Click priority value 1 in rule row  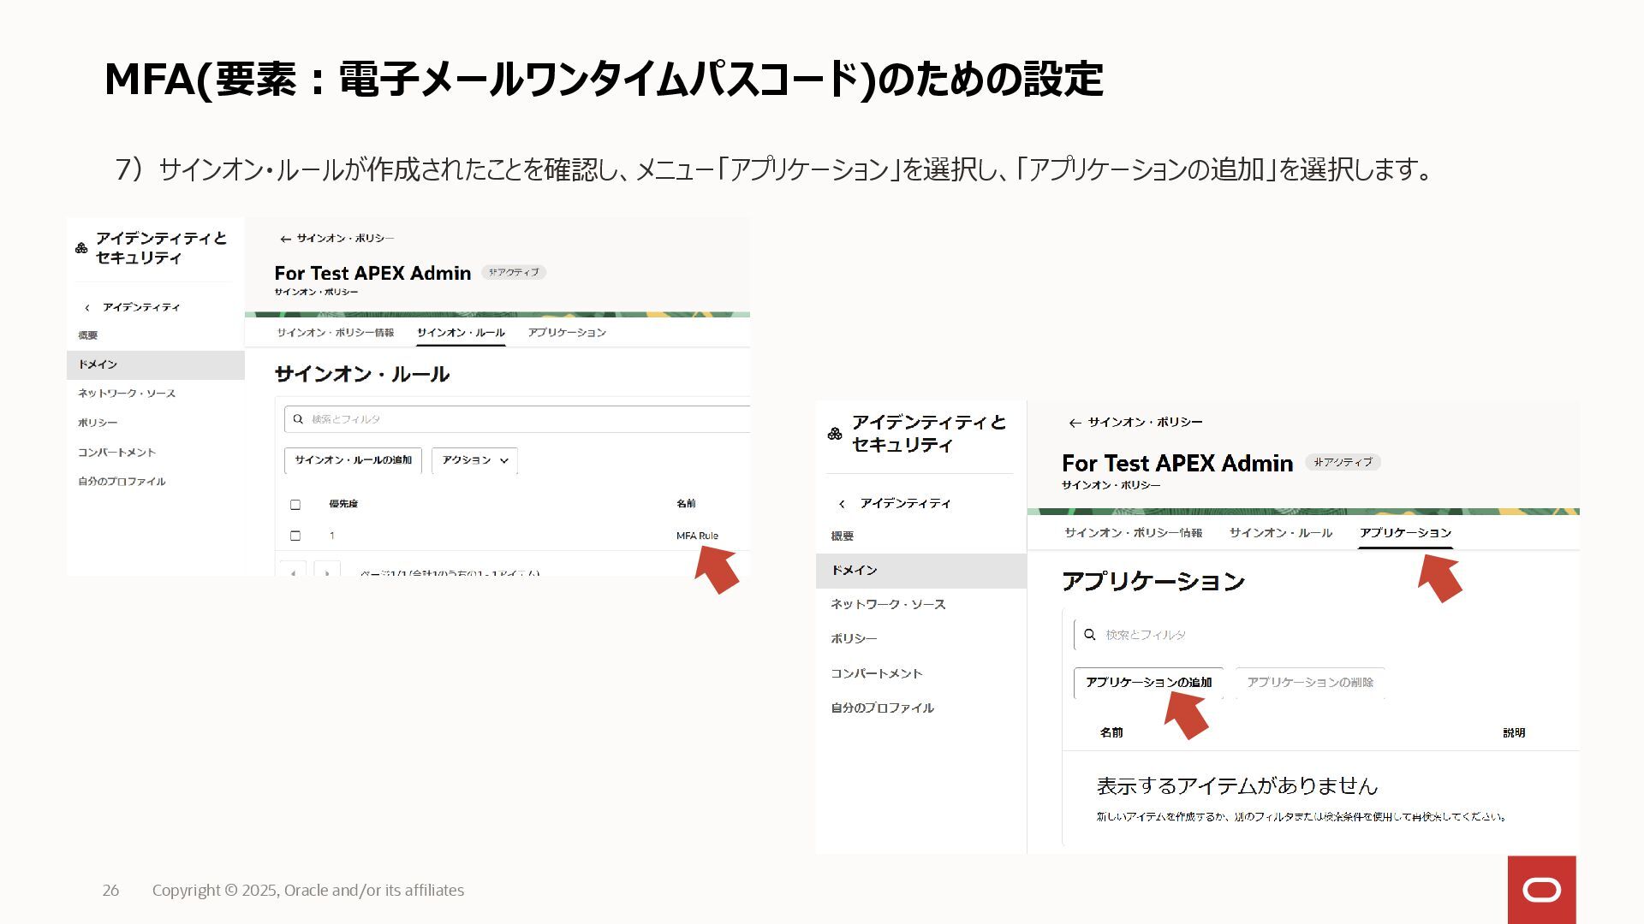332,536
